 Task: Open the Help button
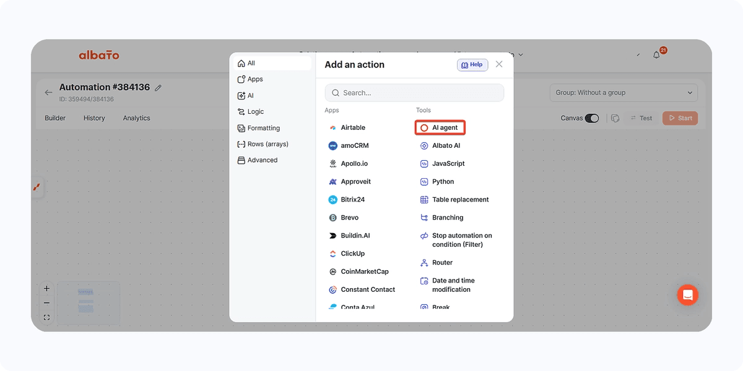coord(472,65)
